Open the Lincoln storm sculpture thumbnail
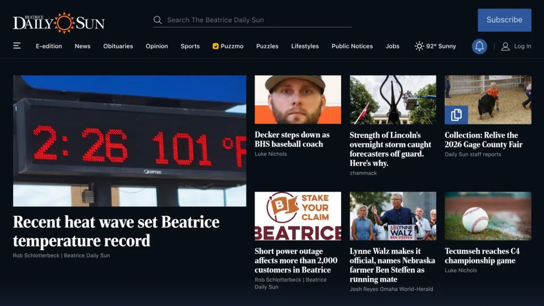The height and width of the screenshot is (306, 544). click(x=393, y=100)
